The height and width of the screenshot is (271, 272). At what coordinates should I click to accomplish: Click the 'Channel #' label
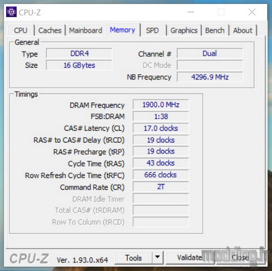[x=155, y=54]
